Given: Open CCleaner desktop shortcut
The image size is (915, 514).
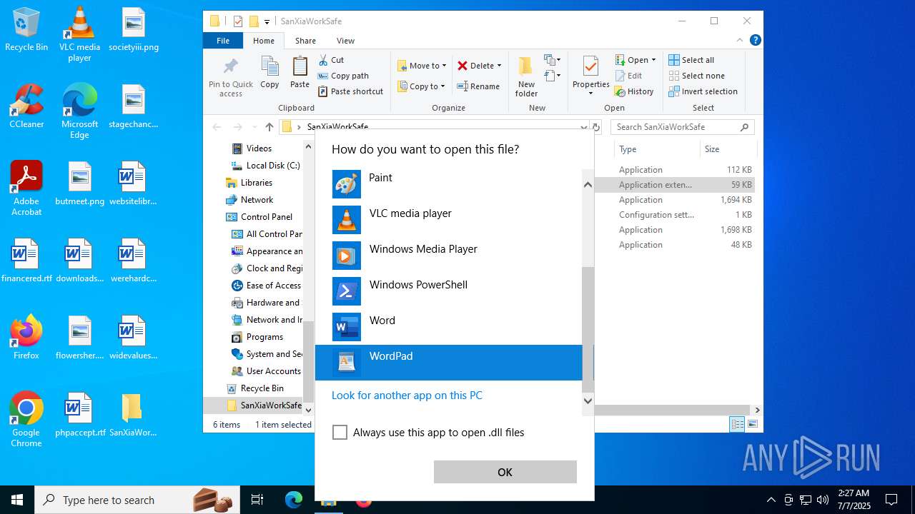Looking at the screenshot, I should click(26, 106).
